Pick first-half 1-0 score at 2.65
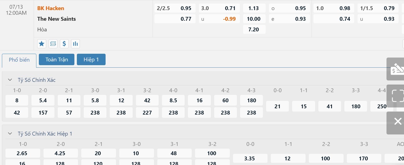404x165 pixels. click(x=22, y=153)
